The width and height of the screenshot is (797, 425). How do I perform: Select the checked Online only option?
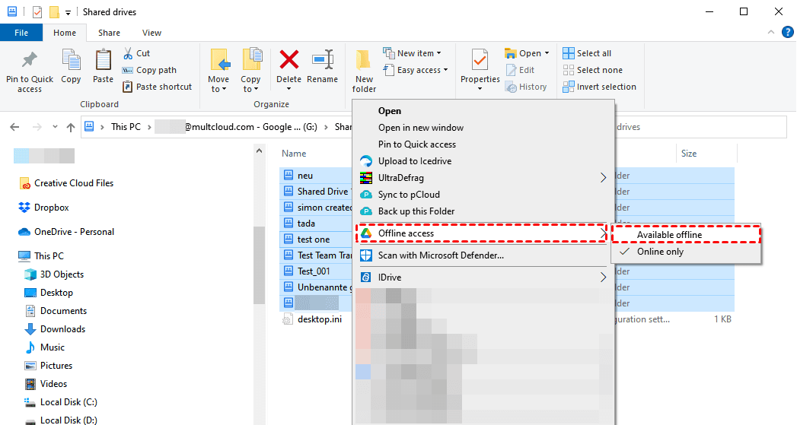(x=686, y=252)
